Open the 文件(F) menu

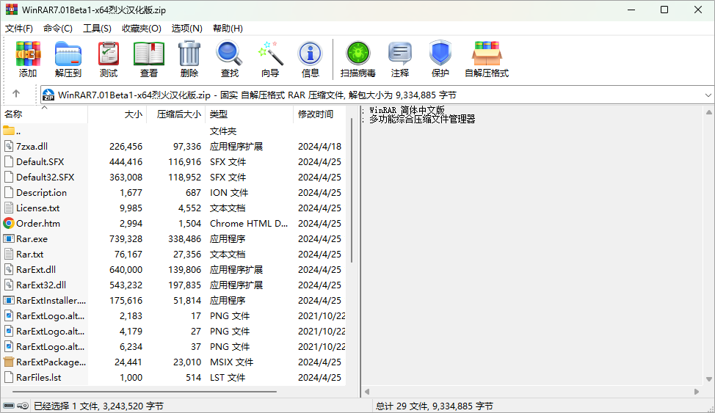[x=19, y=29]
